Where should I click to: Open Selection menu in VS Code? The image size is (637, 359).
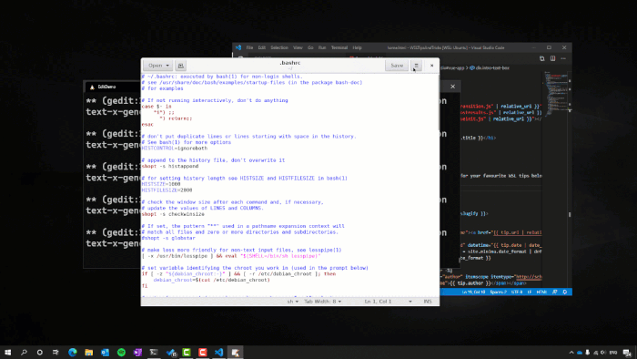tap(279, 47)
